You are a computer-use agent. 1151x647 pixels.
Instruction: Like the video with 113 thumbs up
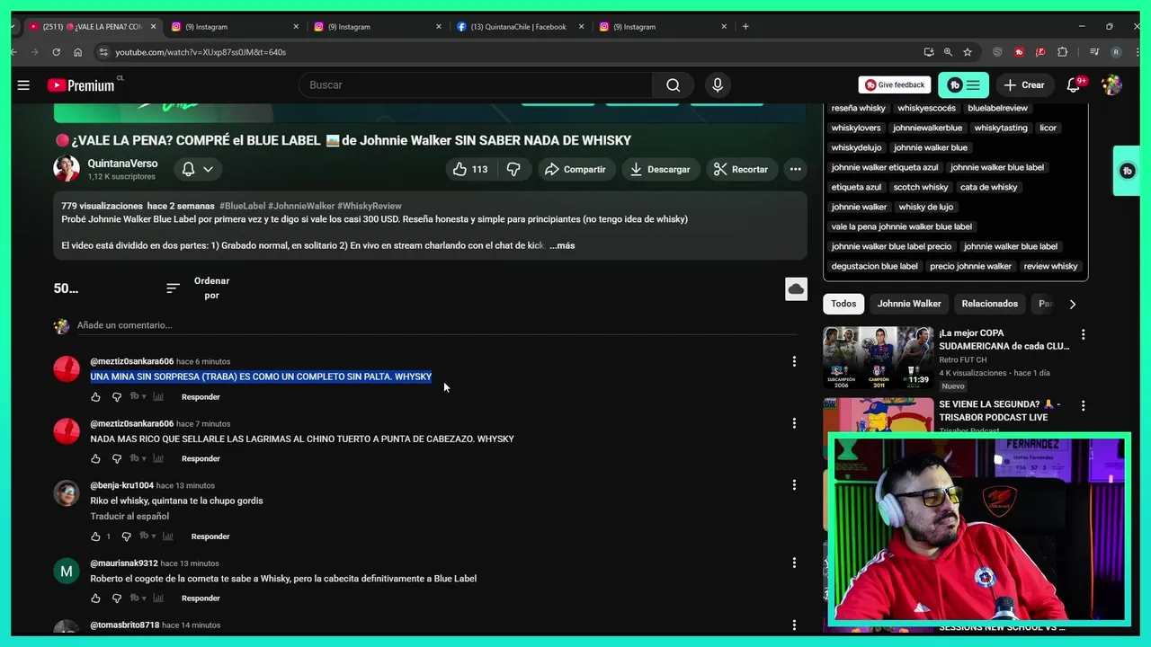coord(470,169)
